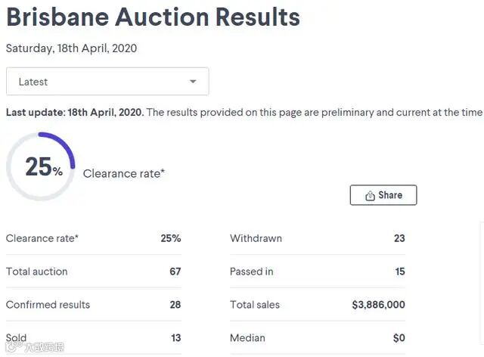Click the Withdrawn value 23
The height and width of the screenshot is (357, 484).
pos(399,238)
